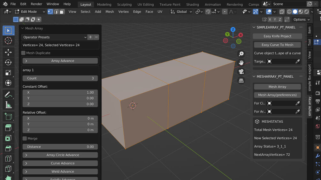This screenshot has height=180, width=321.
Task: Open the Render menu
Action: pos(36,4)
